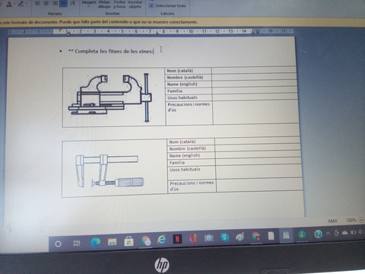Click the 100% zoom level

click(x=351, y=220)
